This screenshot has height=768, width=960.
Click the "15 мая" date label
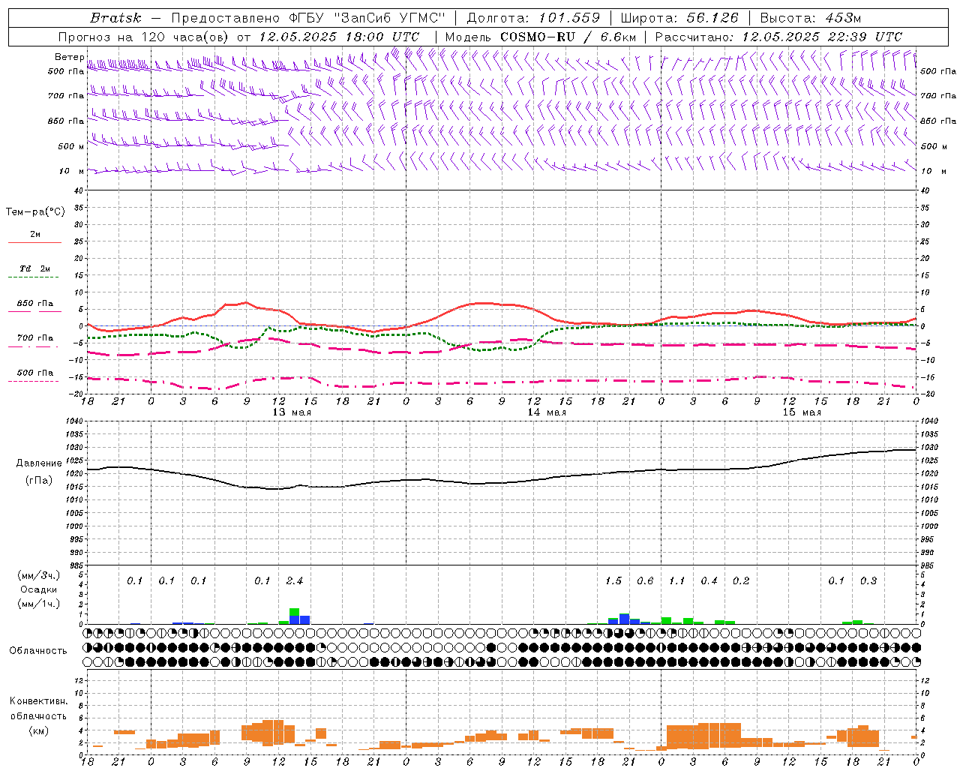point(802,412)
